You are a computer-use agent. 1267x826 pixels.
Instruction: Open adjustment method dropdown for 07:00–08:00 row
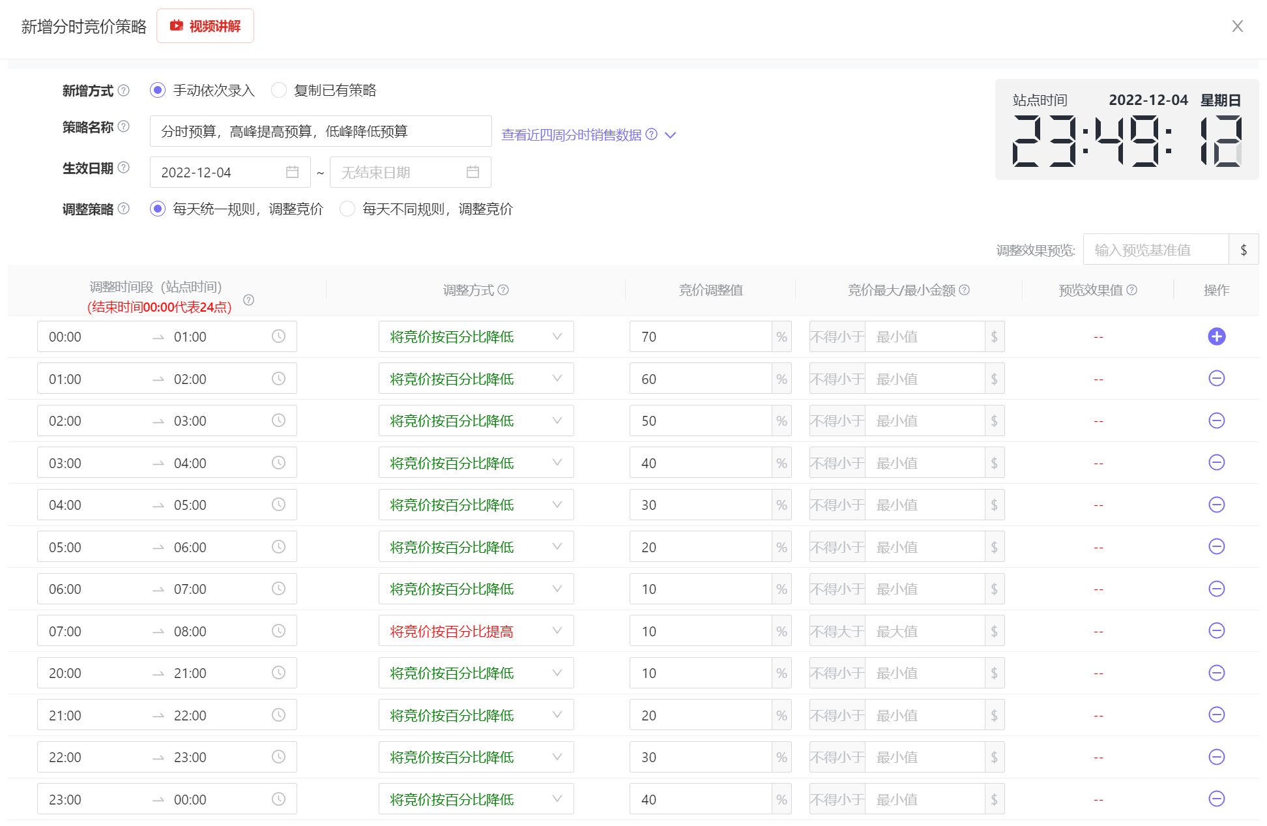476,631
